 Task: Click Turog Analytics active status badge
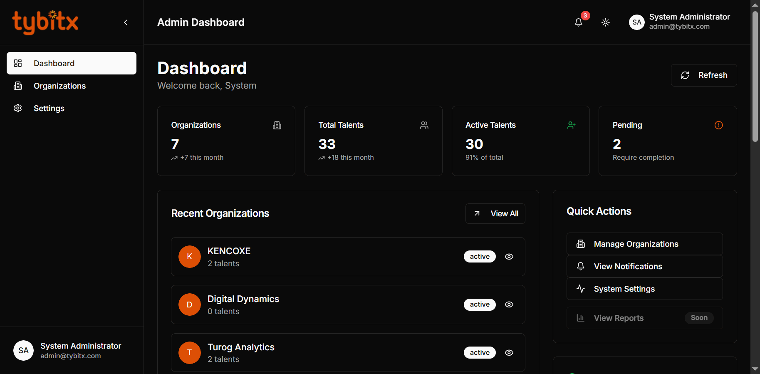click(480, 353)
